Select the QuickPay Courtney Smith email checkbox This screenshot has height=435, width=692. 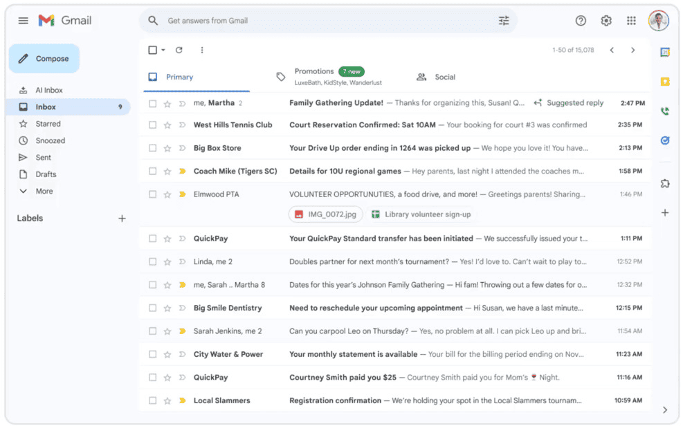tap(153, 378)
